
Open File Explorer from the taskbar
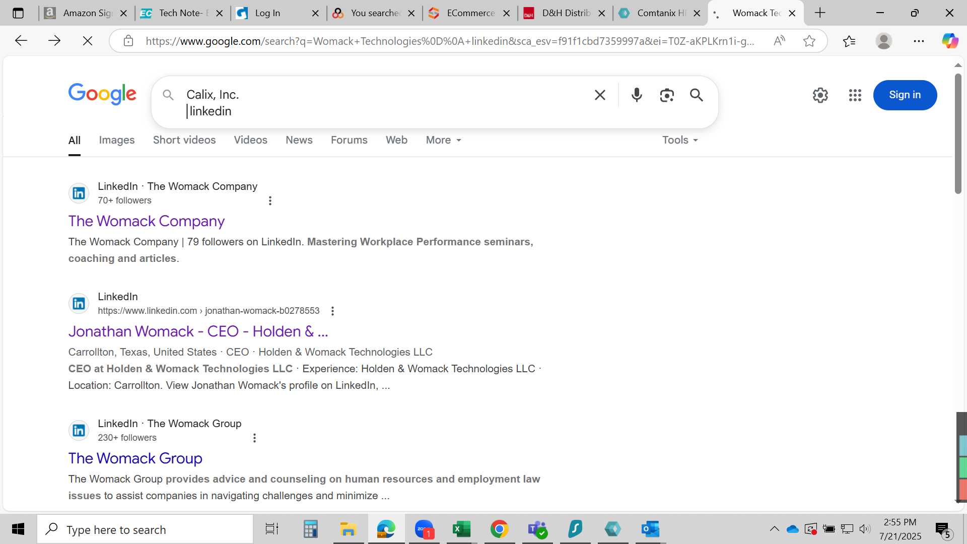click(348, 529)
